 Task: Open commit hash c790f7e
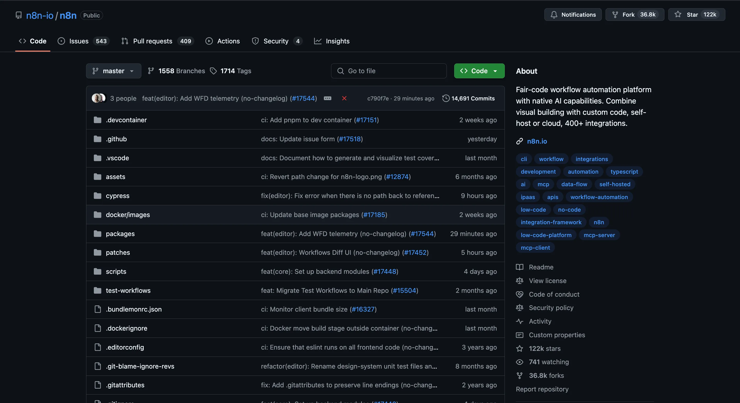(x=378, y=98)
